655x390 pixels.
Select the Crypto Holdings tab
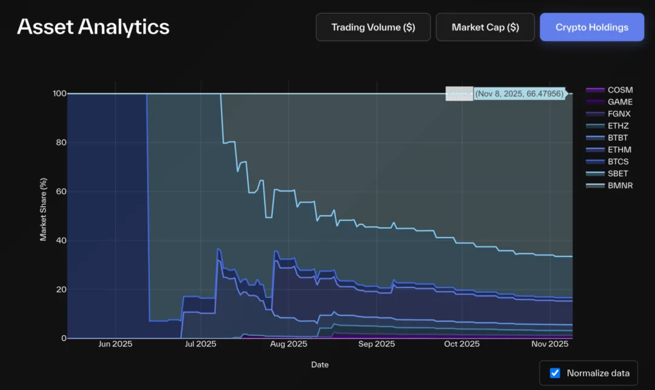coord(592,27)
